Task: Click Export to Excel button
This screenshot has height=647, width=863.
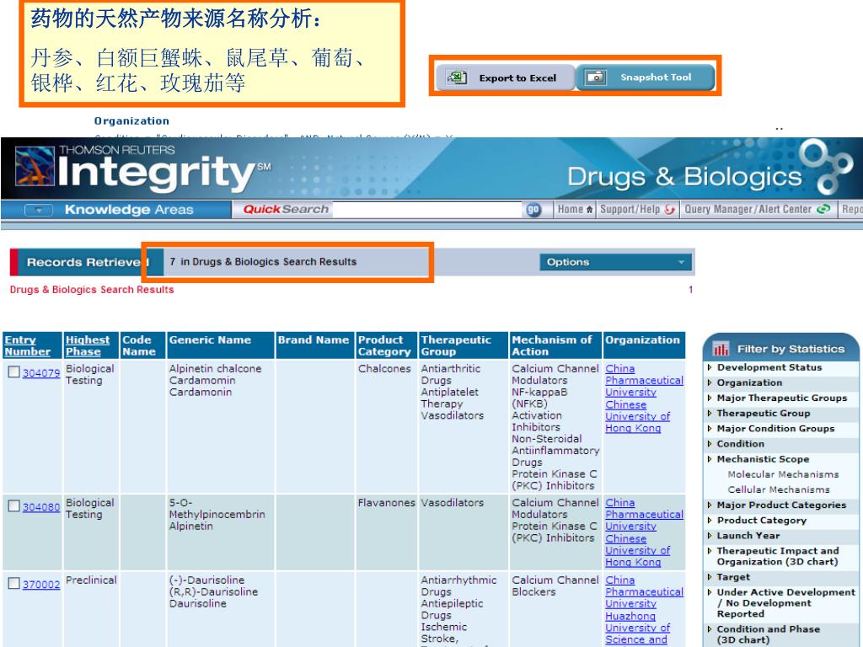Action: point(506,78)
